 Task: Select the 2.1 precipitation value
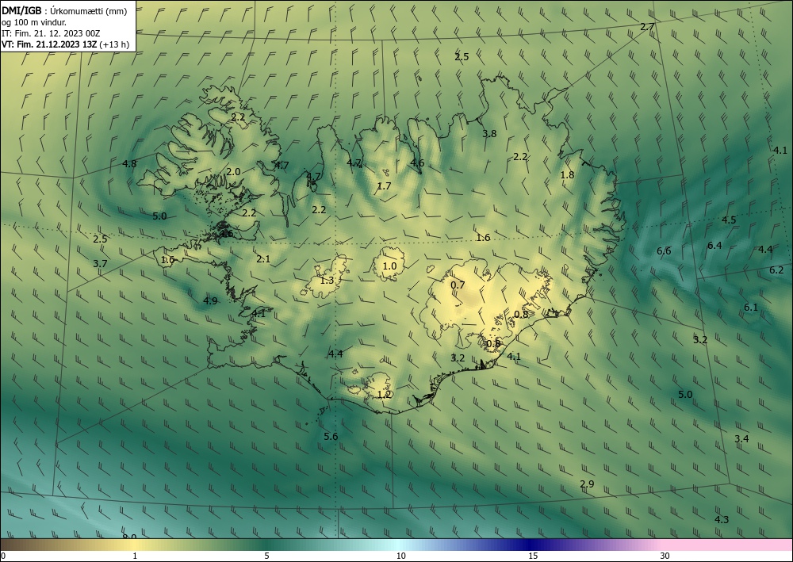pyautogui.click(x=263, y=259)
